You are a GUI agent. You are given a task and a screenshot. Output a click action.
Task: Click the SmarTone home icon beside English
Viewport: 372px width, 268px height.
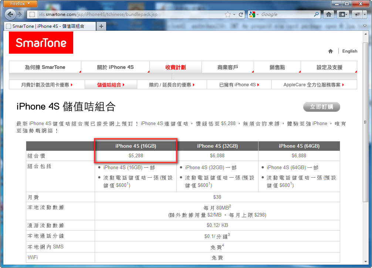[331, 51]
